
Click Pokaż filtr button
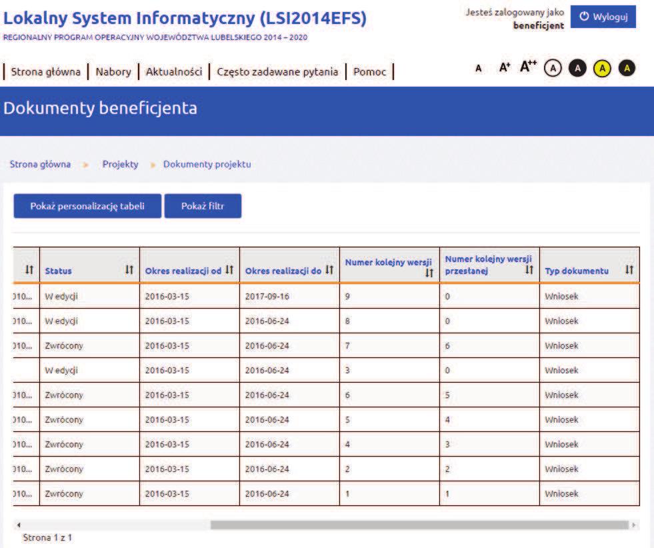click(203, 206)
